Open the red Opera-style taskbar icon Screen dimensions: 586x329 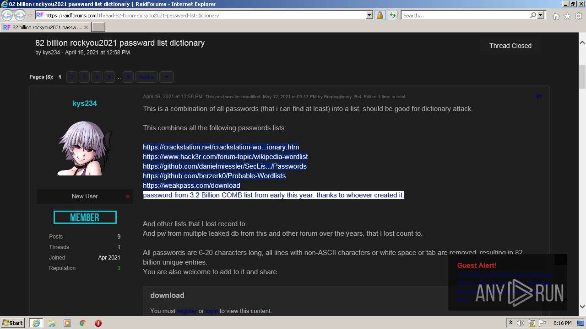[98, 323]
